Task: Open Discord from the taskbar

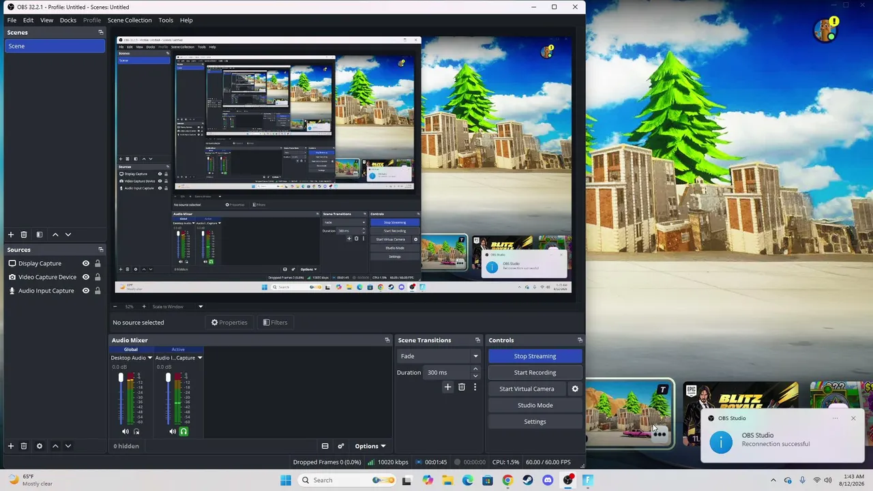Action: 548,480
